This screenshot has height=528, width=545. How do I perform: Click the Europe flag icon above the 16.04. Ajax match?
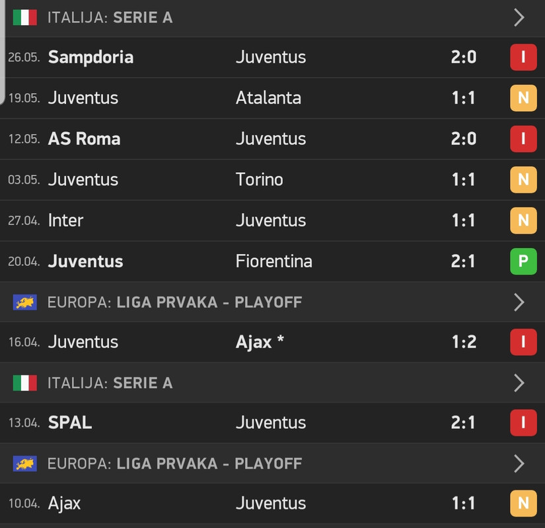[x=24, y=302]
